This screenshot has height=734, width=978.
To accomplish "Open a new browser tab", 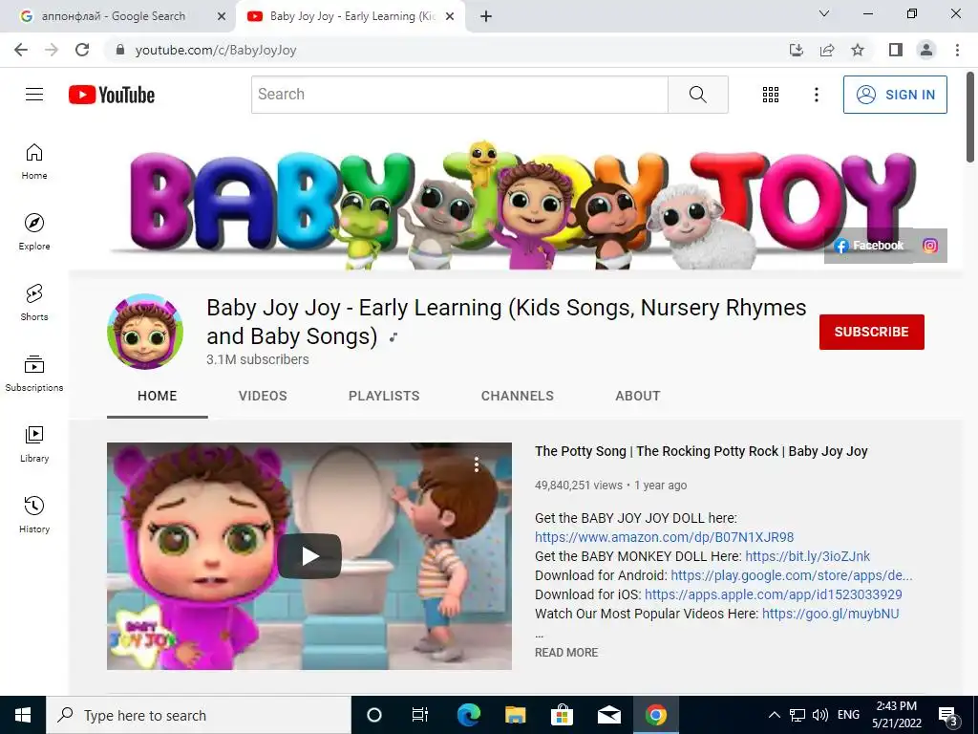I will pos(486,17).
